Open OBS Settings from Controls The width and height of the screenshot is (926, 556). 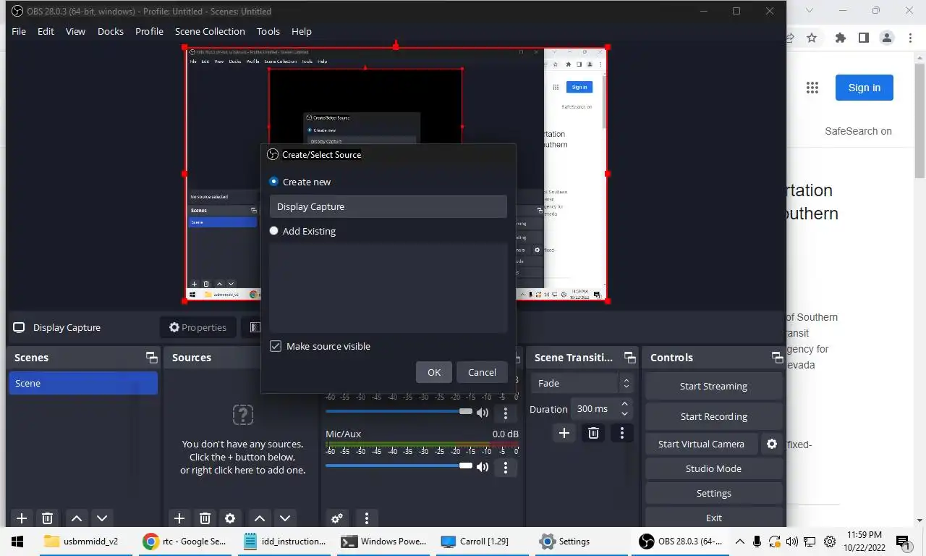click(x=713, y=493)
